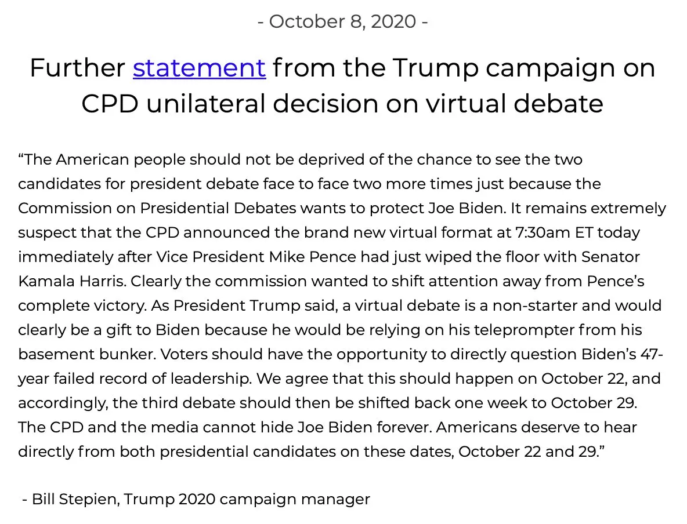
Task: Click the October 8, 2020 date line
Action: (343, 21)
